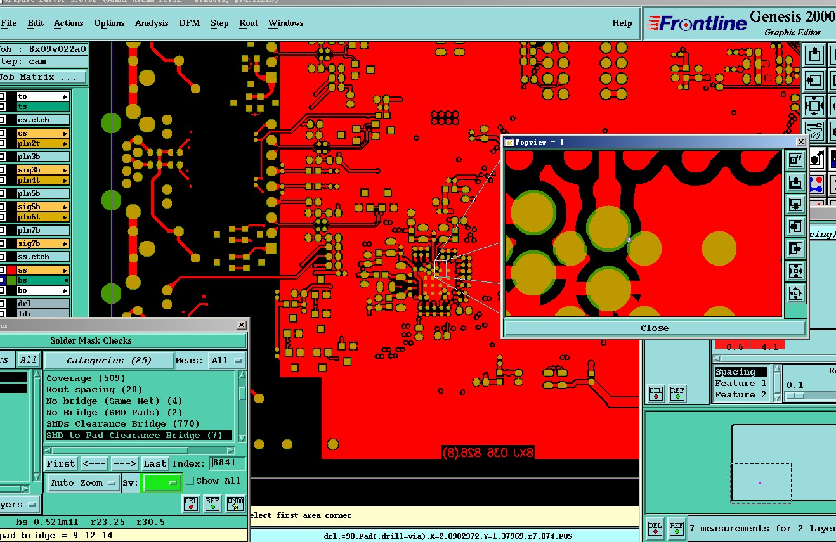Viewport: 836px width, 542px height.
Task: Open the layers dropdown at bottom-left
Action: (x=19, y=505)
